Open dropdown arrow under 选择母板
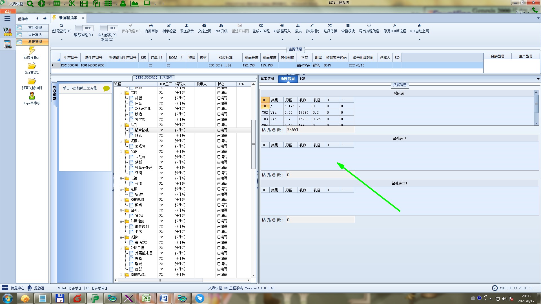 coord(330,40)
